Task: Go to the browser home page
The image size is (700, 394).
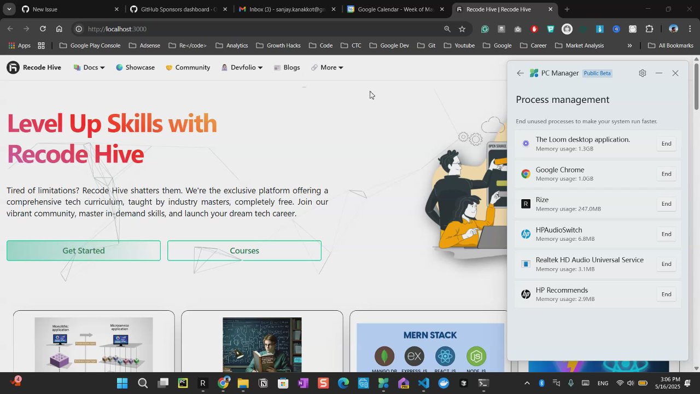Action: point(59,29)
